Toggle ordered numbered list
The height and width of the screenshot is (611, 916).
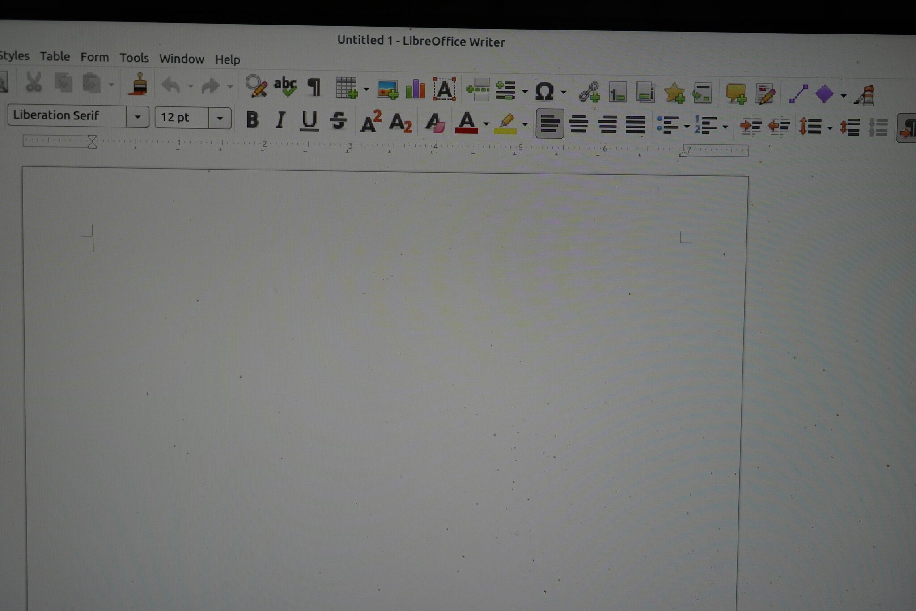[x=706, y=126]
